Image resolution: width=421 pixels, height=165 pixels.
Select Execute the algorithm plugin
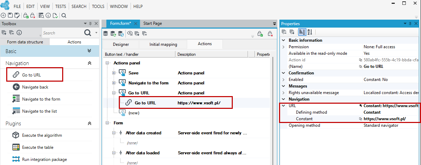[42, 135]
